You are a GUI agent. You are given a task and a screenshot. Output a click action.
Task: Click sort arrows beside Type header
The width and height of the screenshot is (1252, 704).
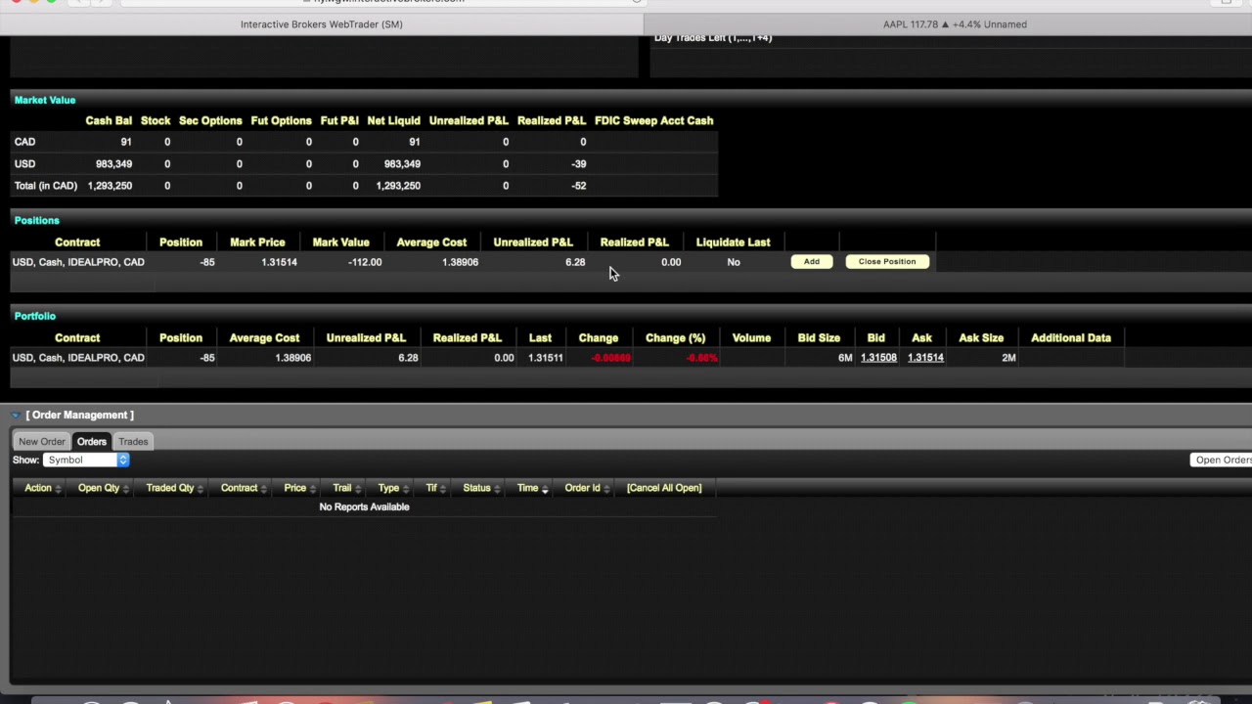coord(407,488)
